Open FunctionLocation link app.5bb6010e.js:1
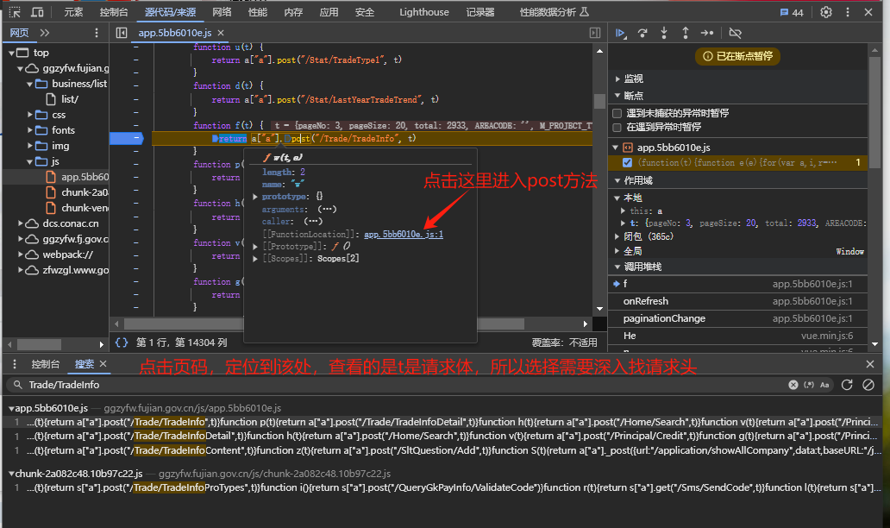This screenshot has height=528, width=890. [404, 234]
